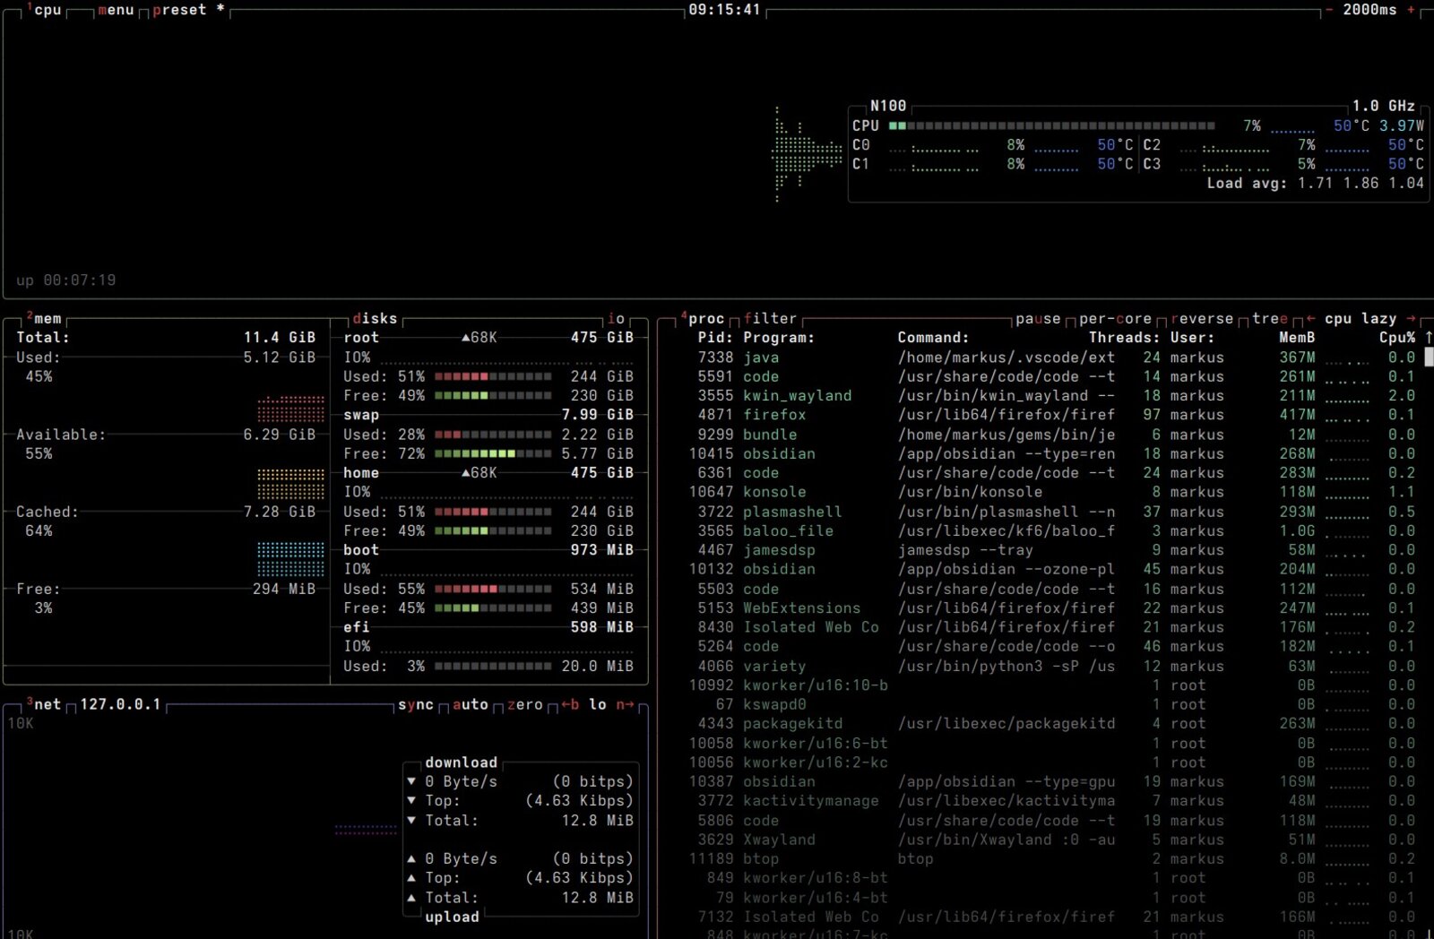Click sync in network box
This screenshot has width=1434, height=939.
[416, 704]
